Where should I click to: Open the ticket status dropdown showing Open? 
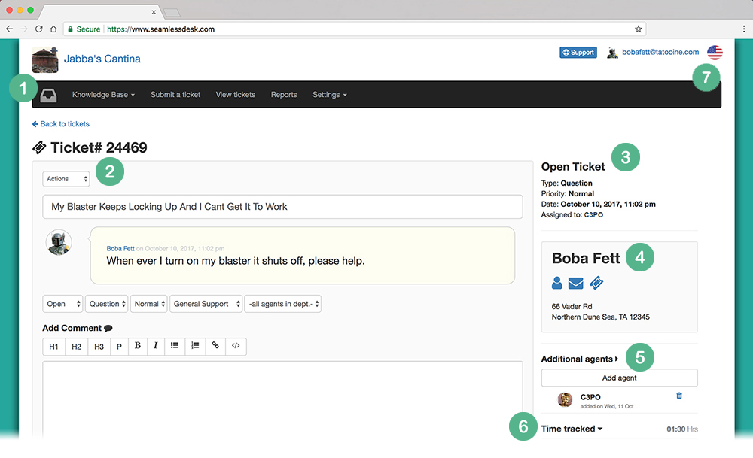tap(62, 304)
